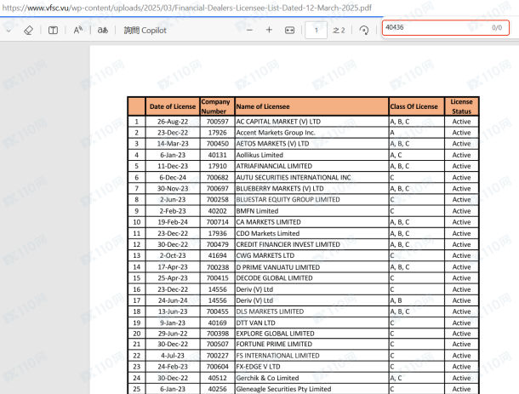Click the translate 'aあ' icon
This screenshot has height=394, width=519.
pos(103,31)
